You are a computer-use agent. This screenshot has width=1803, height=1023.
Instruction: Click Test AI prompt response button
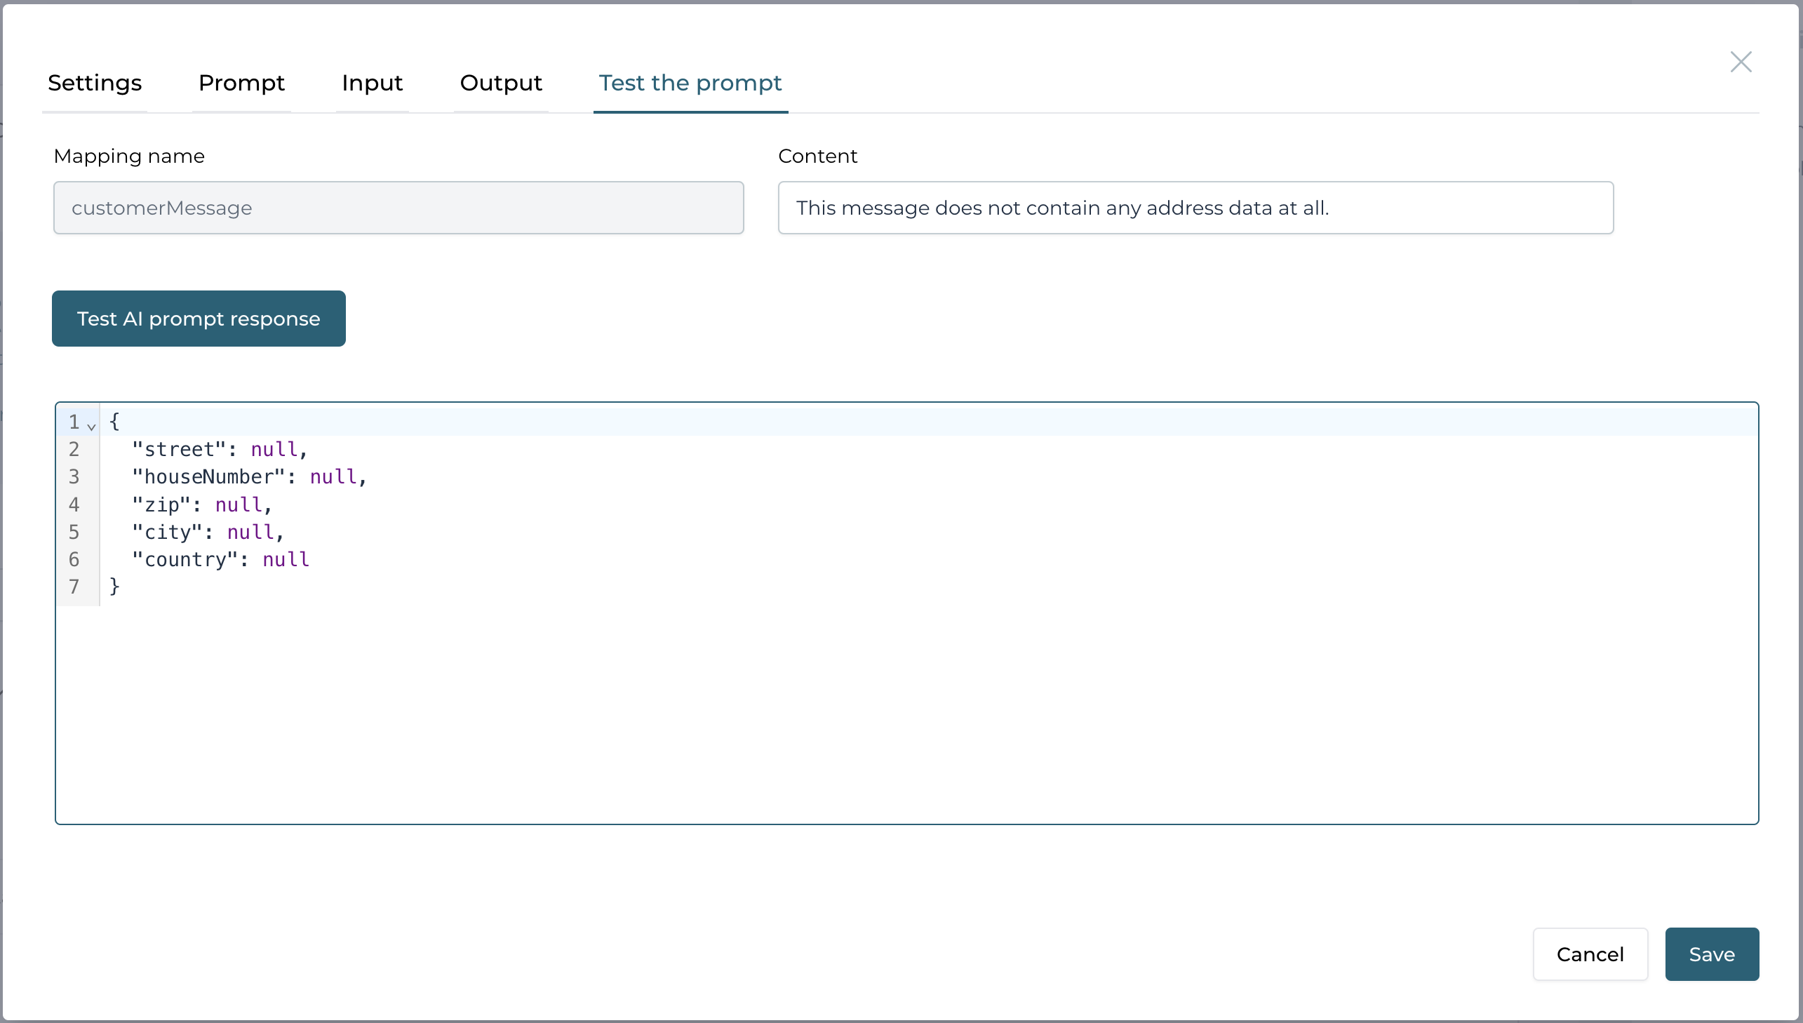pyautogui.click(x=199, y=319)
